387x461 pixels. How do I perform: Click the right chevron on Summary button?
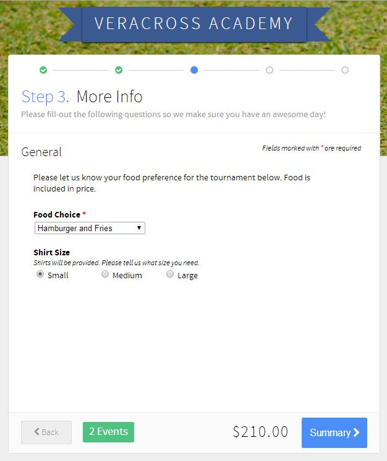[x=357, y=432]
